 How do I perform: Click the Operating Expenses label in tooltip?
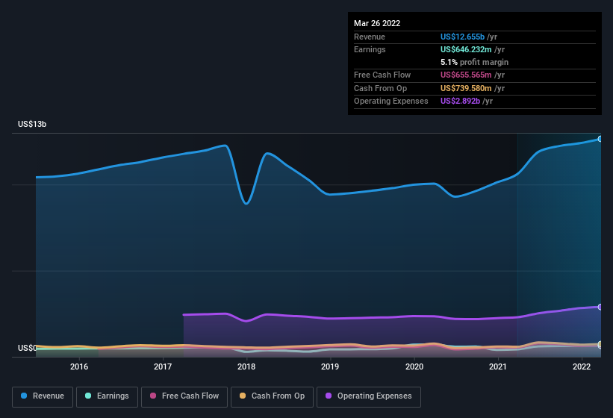click(x=391, y=102)
